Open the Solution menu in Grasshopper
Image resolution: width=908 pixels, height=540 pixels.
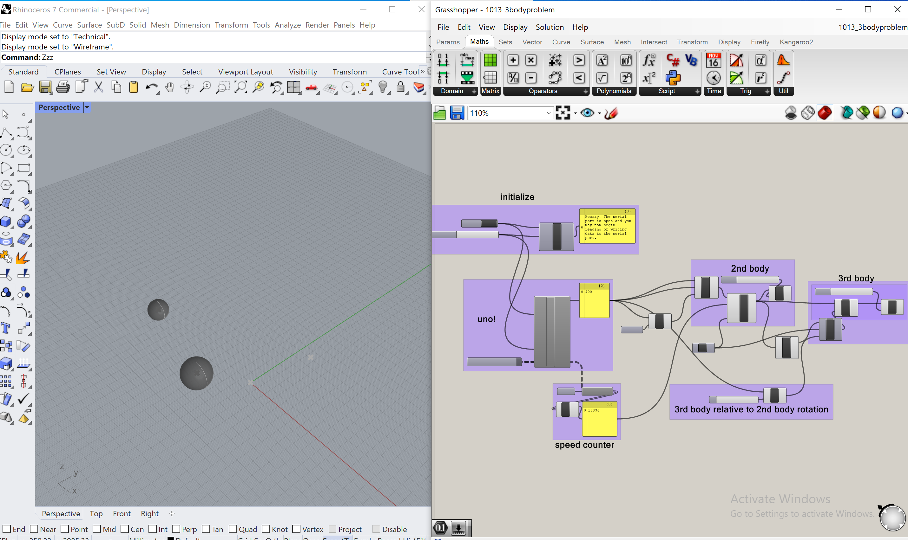click(x=549, y=27)
